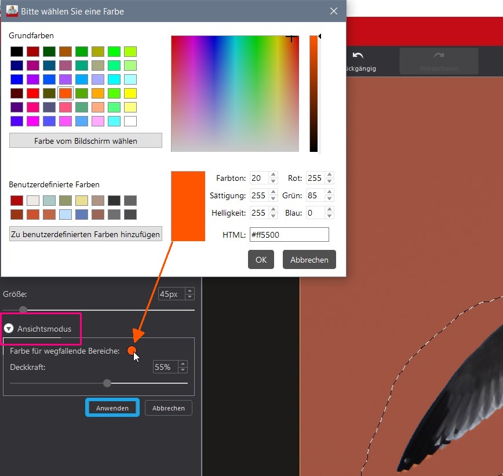Decrease the Farbton value with down arrow
Image resolution: width=503 pixels, height=476 pixels.
click(x=274, y=181)
